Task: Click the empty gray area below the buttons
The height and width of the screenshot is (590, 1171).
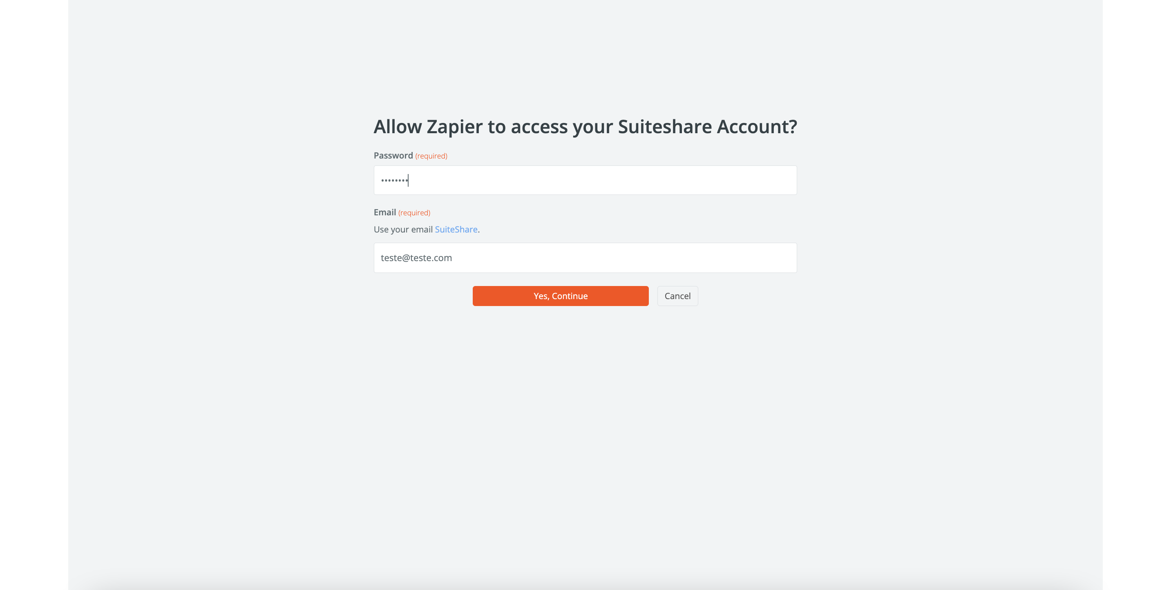Action: pos(585,432)
